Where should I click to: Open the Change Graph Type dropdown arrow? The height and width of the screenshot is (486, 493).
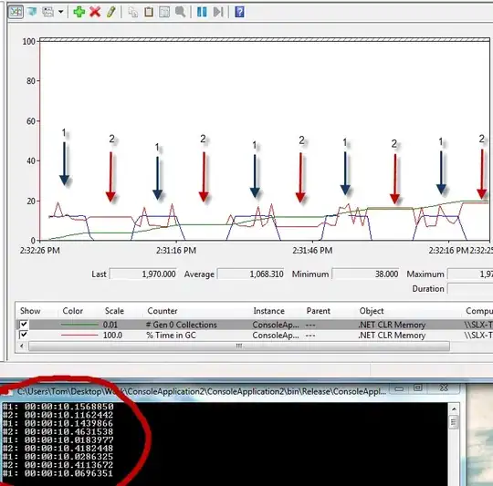click(x=61, y=12)
